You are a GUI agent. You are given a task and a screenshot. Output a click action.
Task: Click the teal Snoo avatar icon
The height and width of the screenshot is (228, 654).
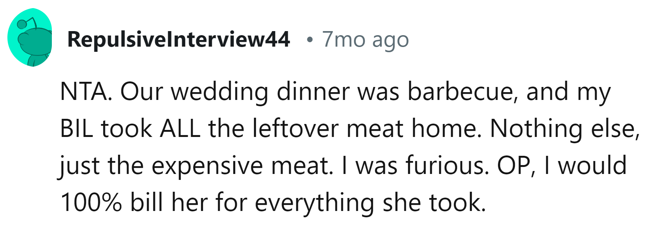coord(30,37)
